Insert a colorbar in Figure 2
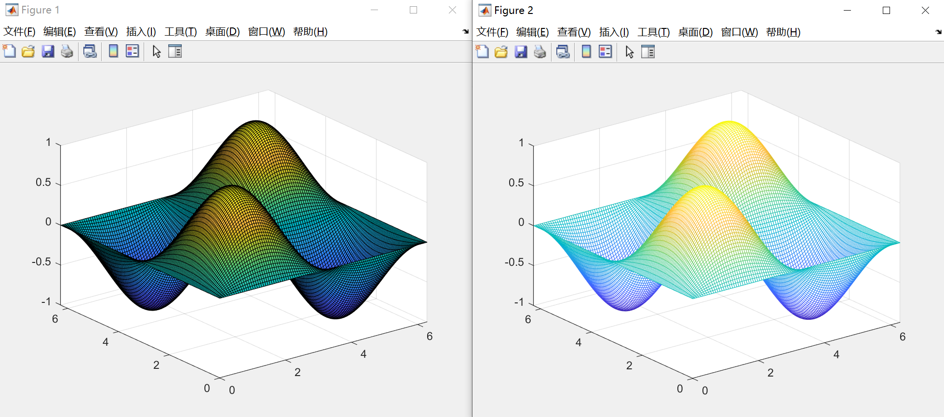 coord(586,52)
